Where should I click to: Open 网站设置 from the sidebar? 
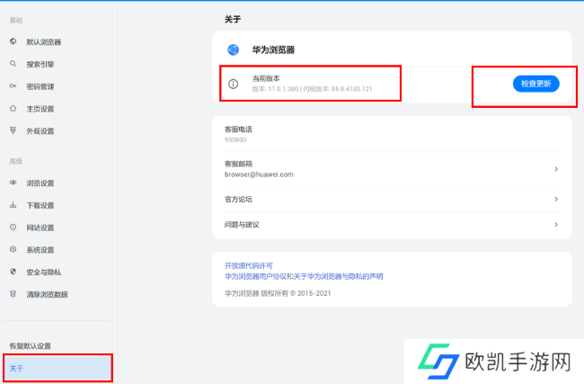point(40,228)
